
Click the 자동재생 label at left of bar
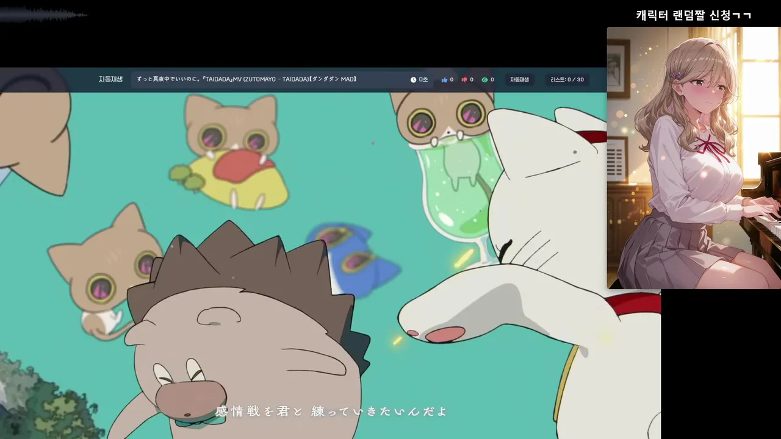[x=110, y=79]
